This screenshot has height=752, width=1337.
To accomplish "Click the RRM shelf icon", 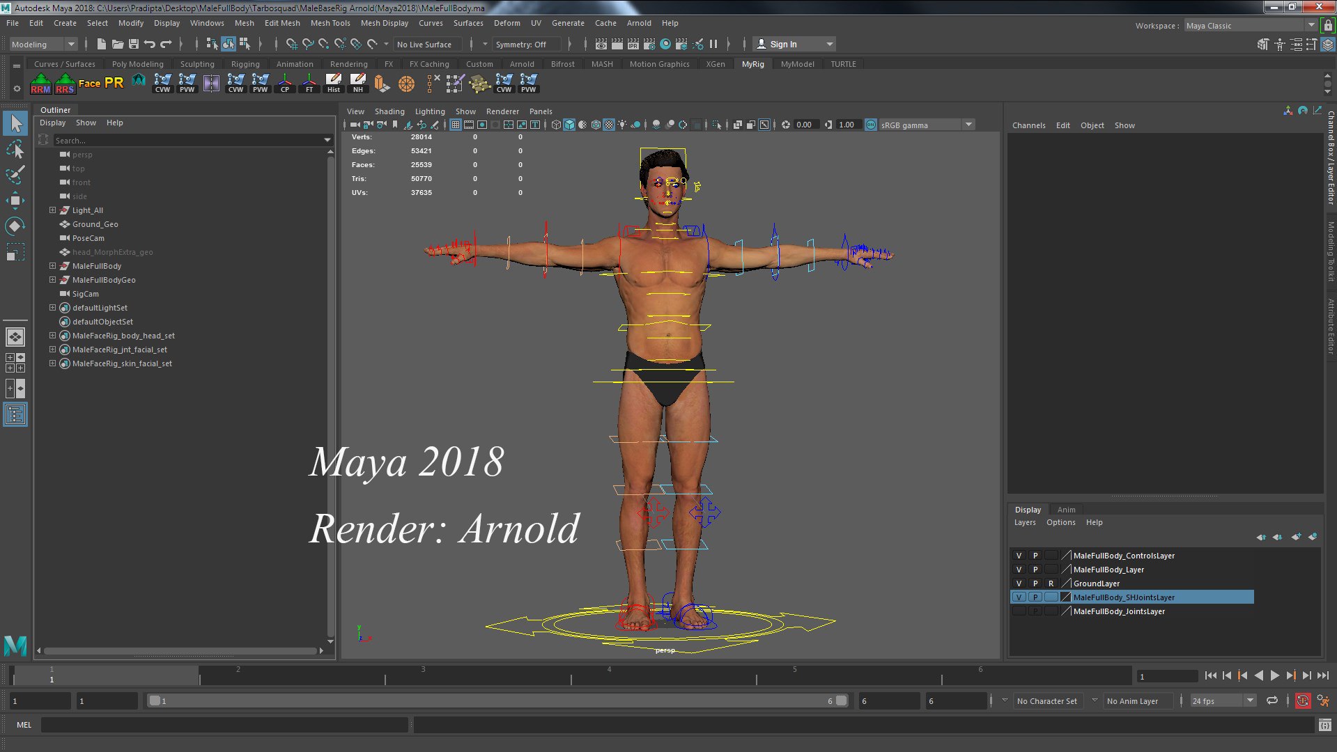I will pyautogui.click(x=40, y=84).
